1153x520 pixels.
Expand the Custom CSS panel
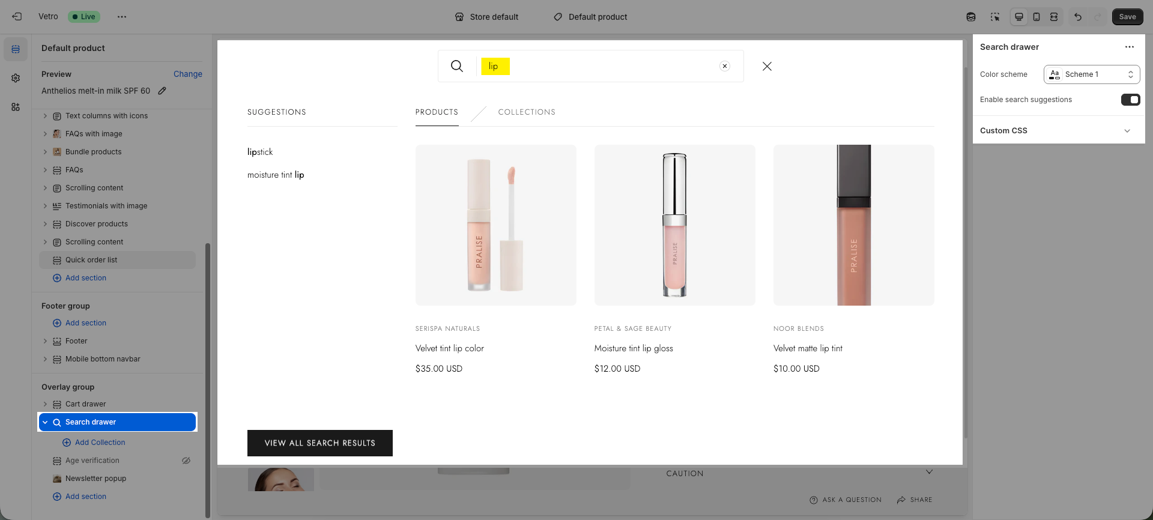coord(1127,131)
